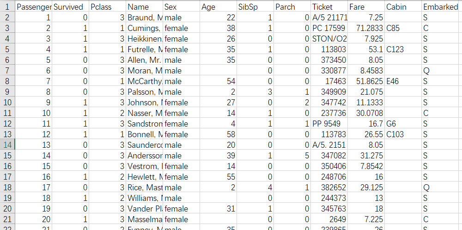Select row header number 14
462x230 pixels.
tap(7, 145)
